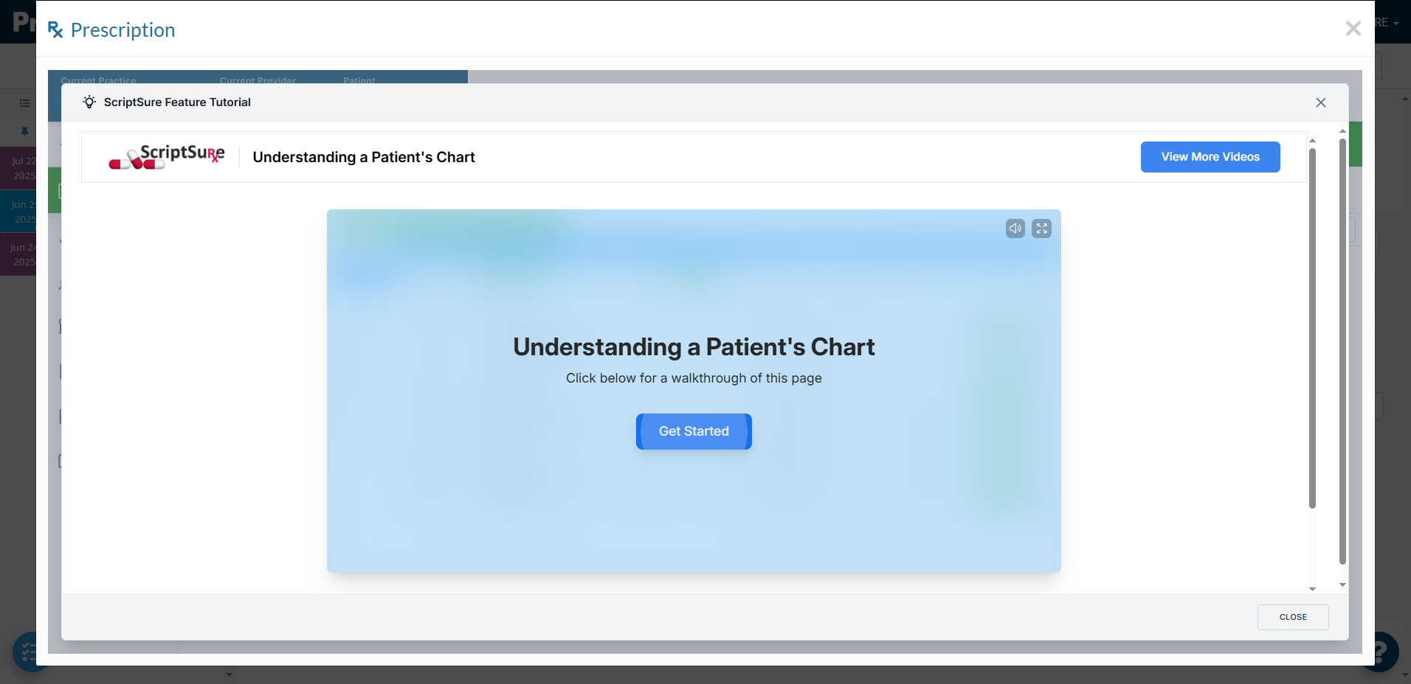Image resolution: width=1411 pixels, height=684 pixels.
Task: Open the checklist widget icon
Action: (x=27, y=652)
